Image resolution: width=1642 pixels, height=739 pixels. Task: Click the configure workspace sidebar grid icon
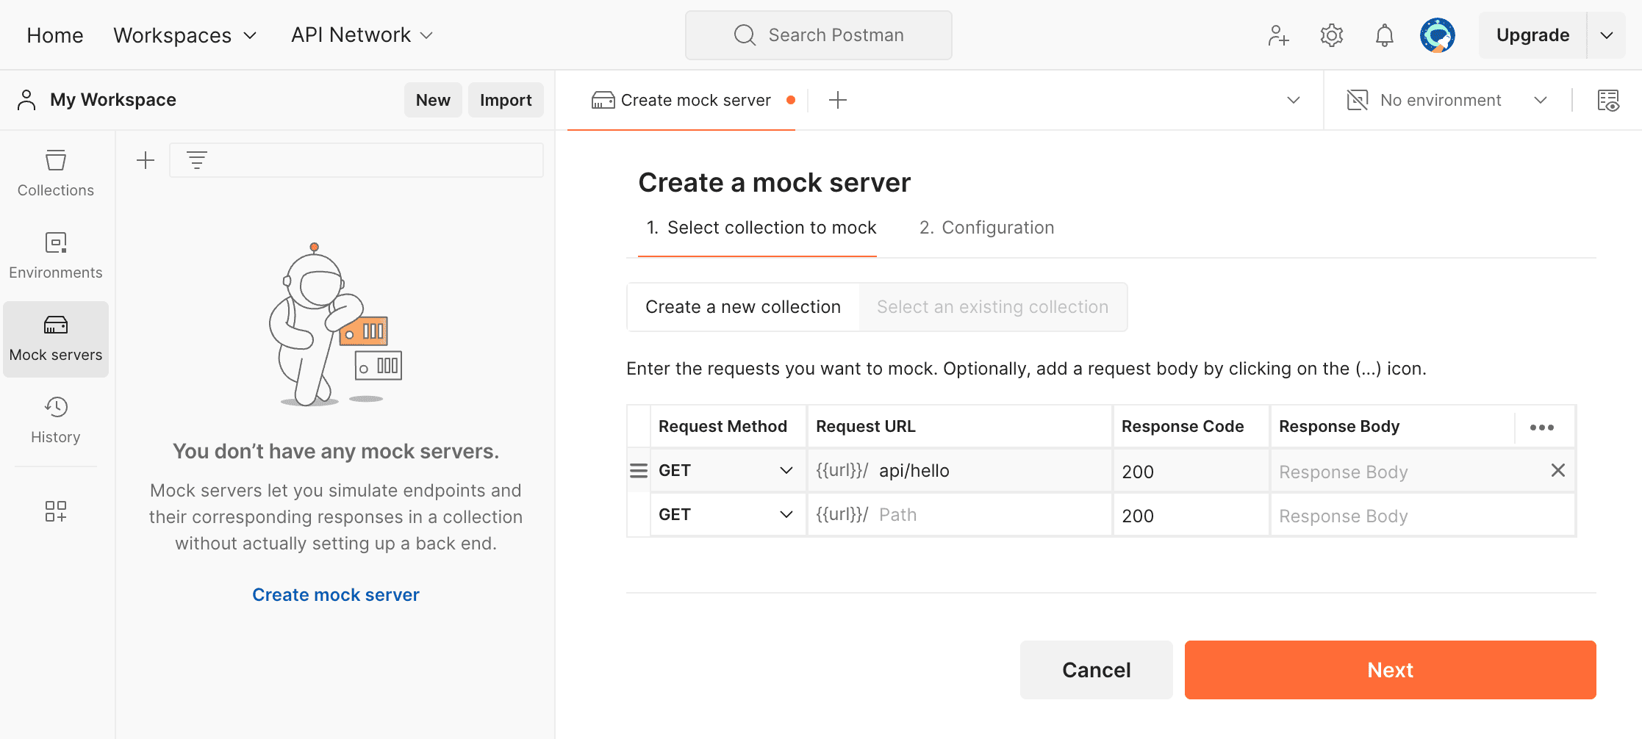click(56, 511)
